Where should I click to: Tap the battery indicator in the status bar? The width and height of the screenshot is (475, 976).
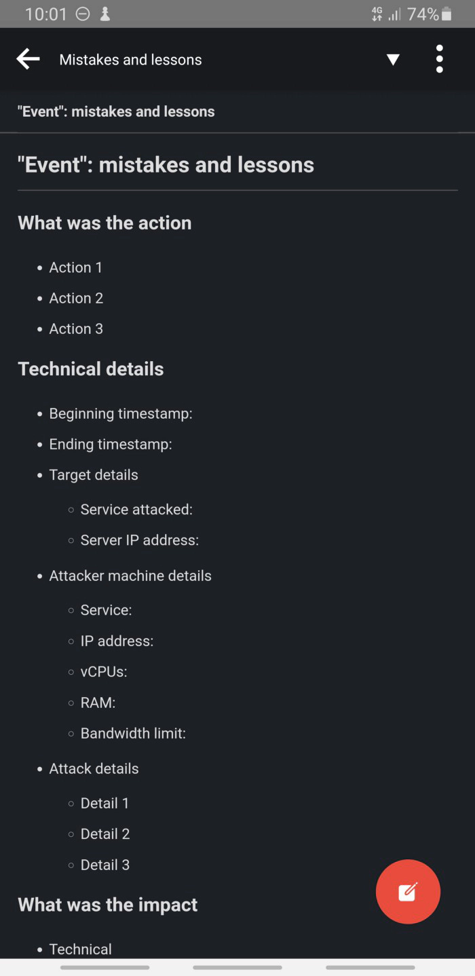point(446,14)
